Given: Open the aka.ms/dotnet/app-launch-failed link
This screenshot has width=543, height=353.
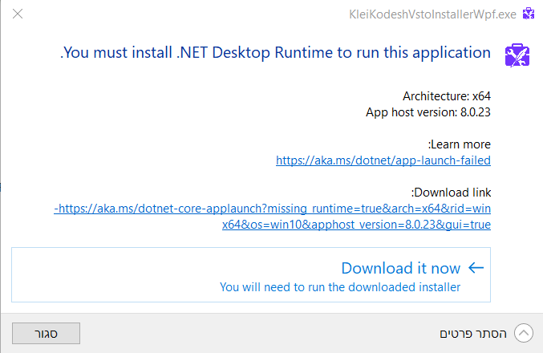Looking at the screenshot, I should [383, 160].
